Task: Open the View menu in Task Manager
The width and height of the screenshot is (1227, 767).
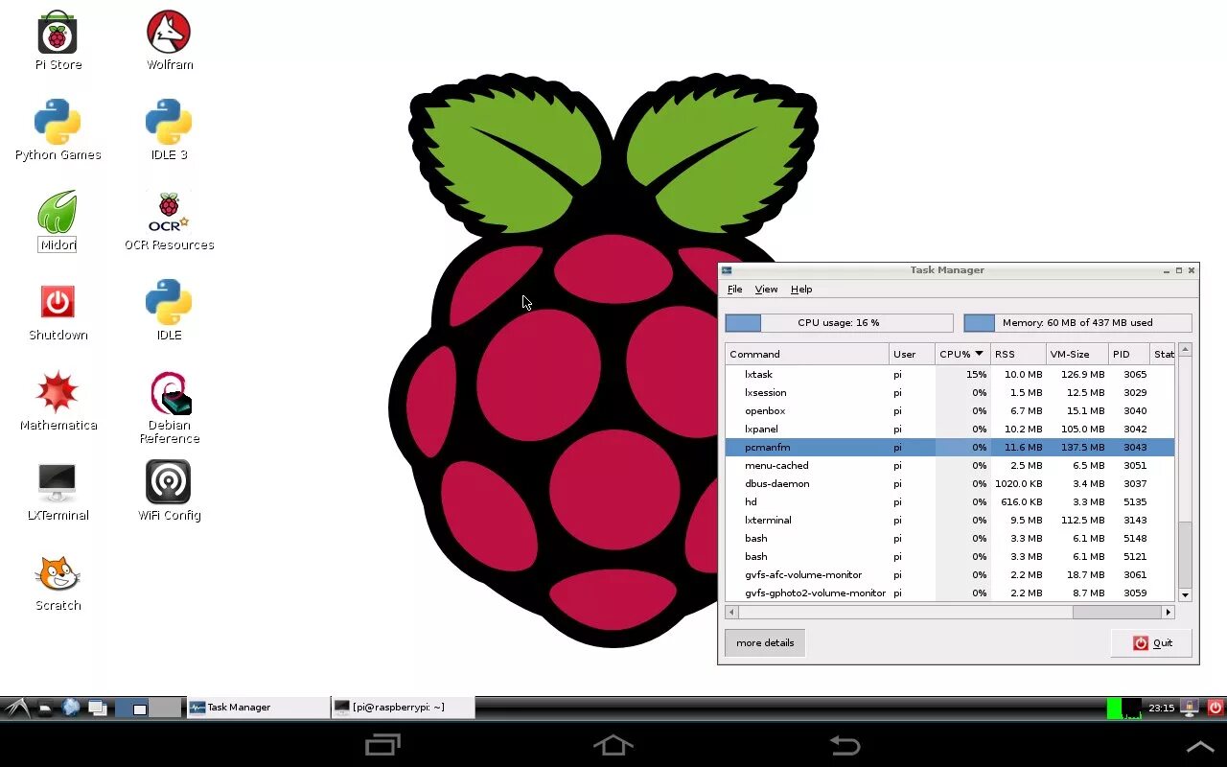Action: coord(766,290)
